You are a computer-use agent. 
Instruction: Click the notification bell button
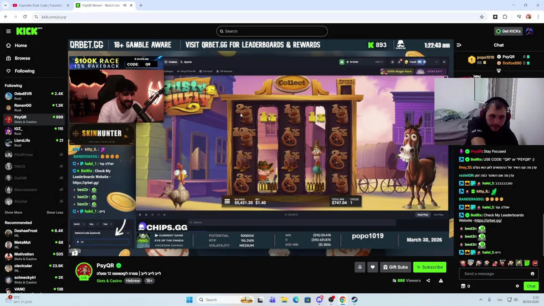tap(360, 267)
